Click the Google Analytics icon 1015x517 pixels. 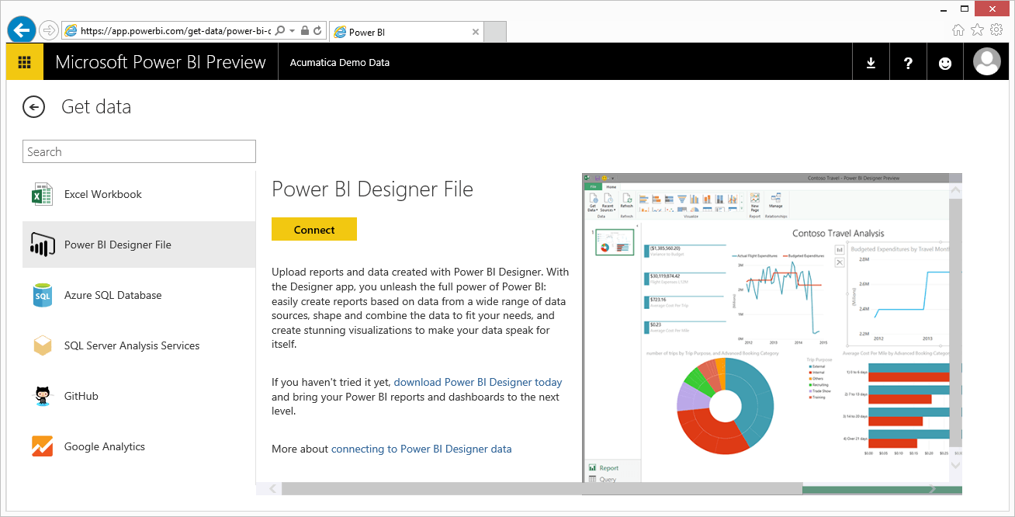pyautogui.click(x=42, y=446)
